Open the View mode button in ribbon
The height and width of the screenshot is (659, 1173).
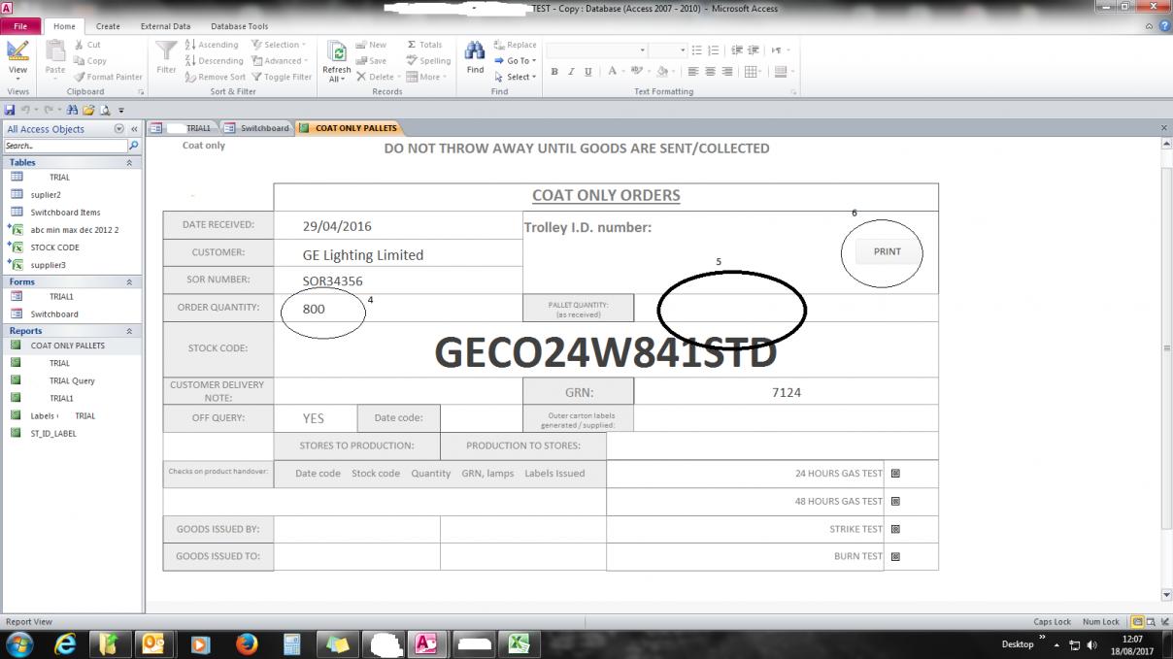(17, 60)
